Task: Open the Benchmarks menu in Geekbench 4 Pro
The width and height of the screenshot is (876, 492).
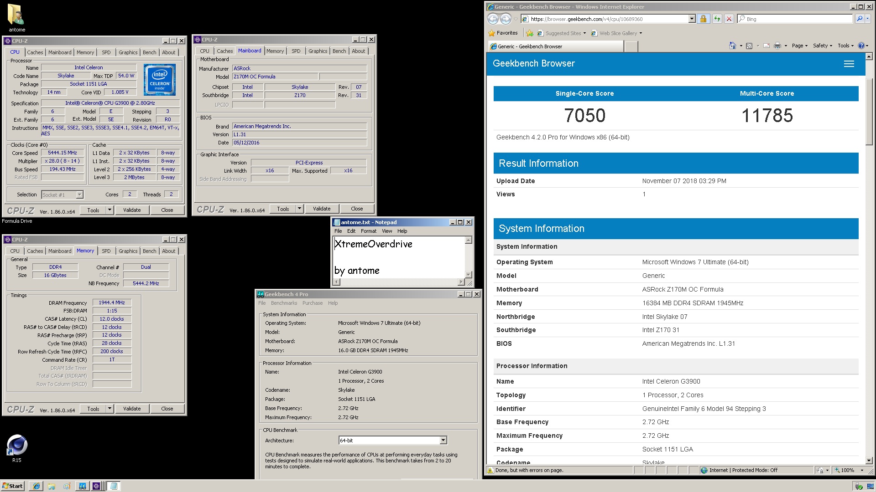Action: pyautogui.click(x=284, y=303)
